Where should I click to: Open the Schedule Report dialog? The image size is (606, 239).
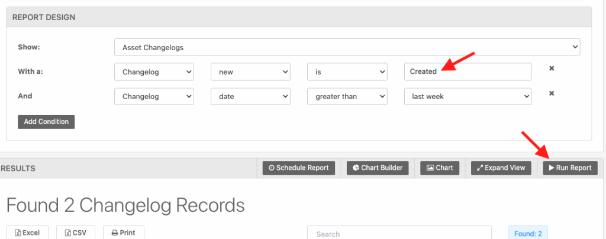coord(299,168)
